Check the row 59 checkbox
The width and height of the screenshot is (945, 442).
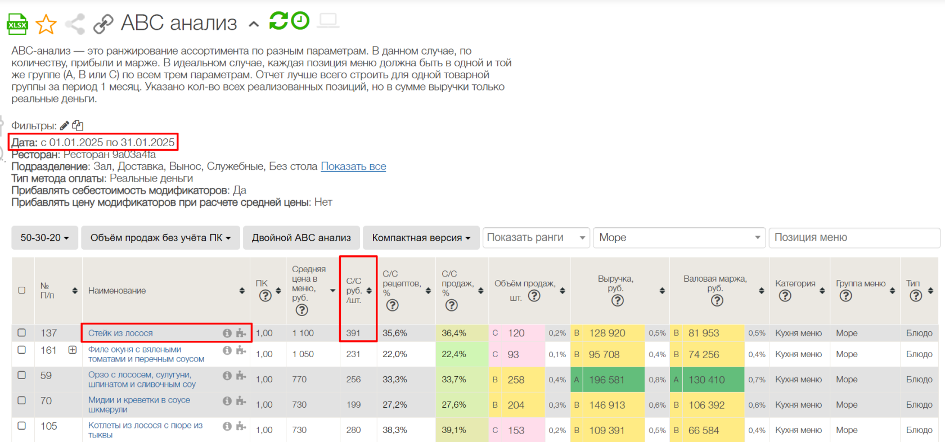[x=22, y=375]
